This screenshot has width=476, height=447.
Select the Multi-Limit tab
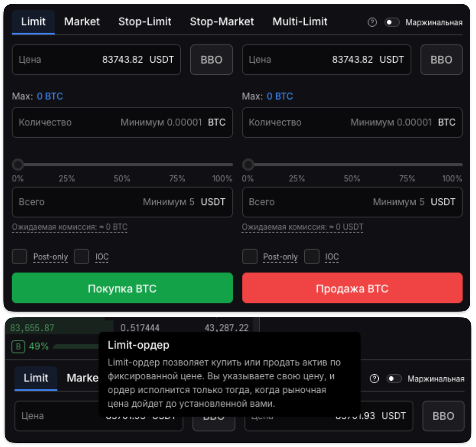click(300, 22)
